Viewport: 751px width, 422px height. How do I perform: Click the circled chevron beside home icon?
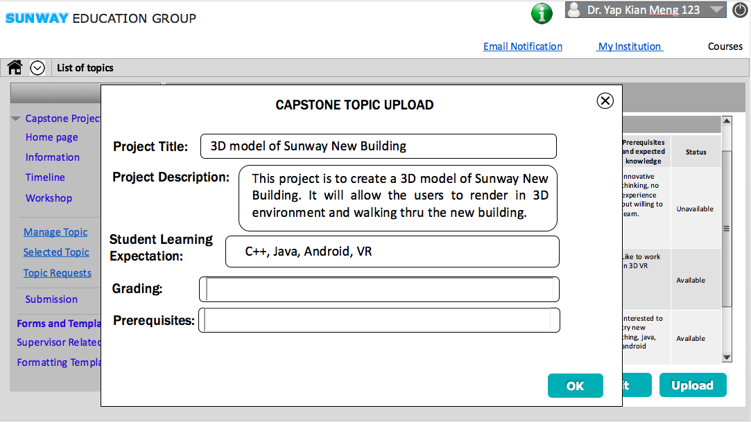[37, 68]
